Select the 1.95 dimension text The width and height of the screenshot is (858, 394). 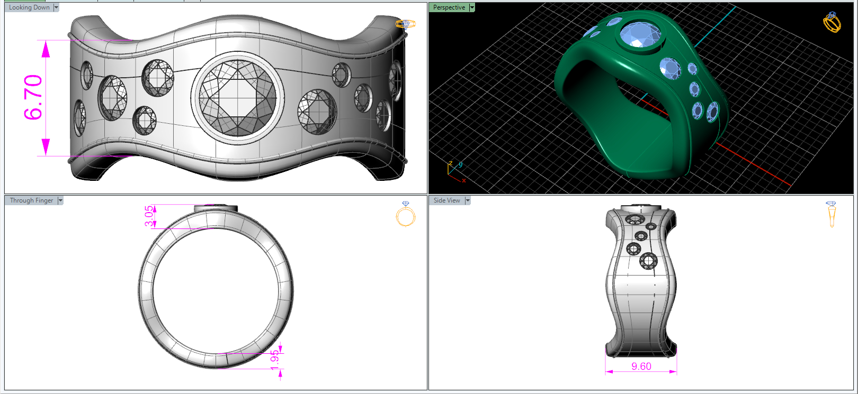pyautogui.click(x=274, y=360)
